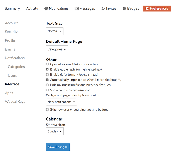The image size is (173, 155).
Task: Click the Preferences gear icon
Action: [147, 8]
